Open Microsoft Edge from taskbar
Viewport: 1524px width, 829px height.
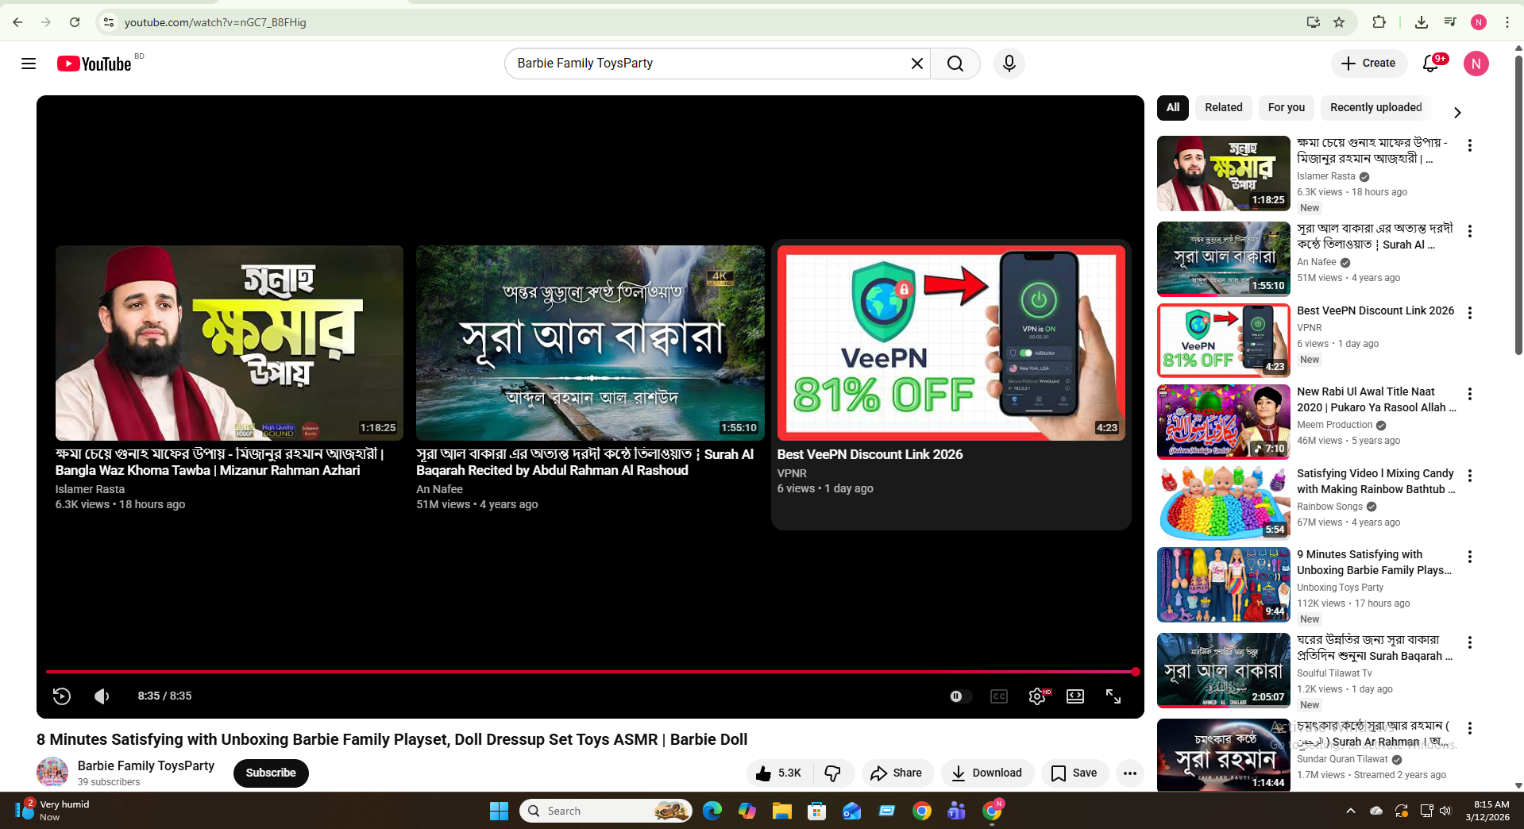coord(712,811)
